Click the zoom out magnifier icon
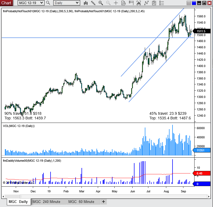The image size is (213, 207). coord(108,3)
